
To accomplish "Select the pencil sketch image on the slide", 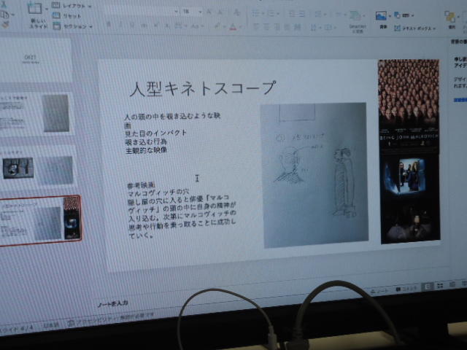I will click(x=315, y=175).
